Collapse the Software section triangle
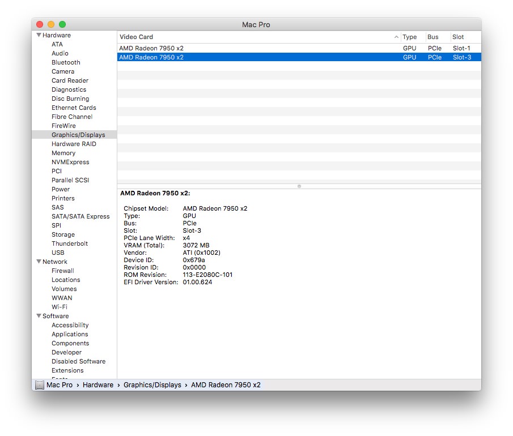 tap(39, 316)
